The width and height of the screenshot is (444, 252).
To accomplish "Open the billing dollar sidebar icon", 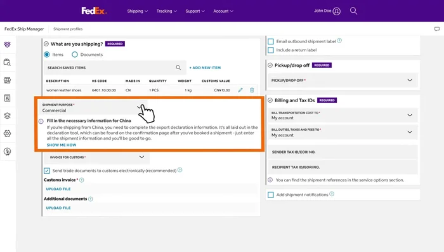I will pos(8,152).
